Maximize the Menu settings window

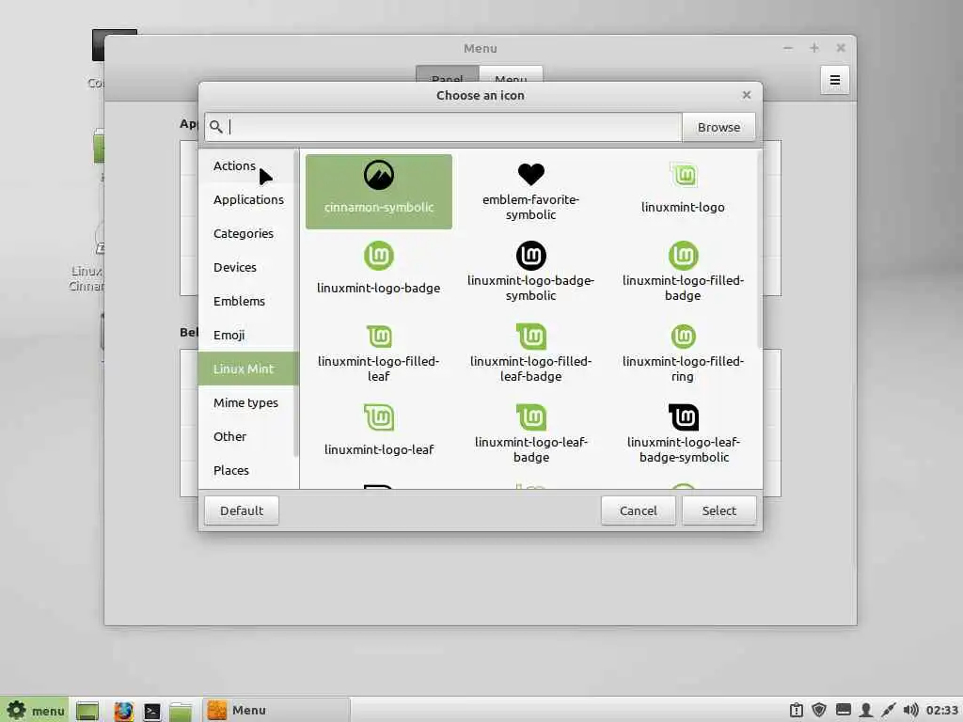pyautogui.click(x=814, y=48)
